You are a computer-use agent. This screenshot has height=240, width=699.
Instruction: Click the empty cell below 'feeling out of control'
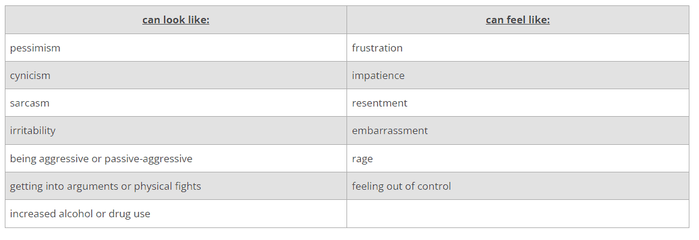point(518,214)
